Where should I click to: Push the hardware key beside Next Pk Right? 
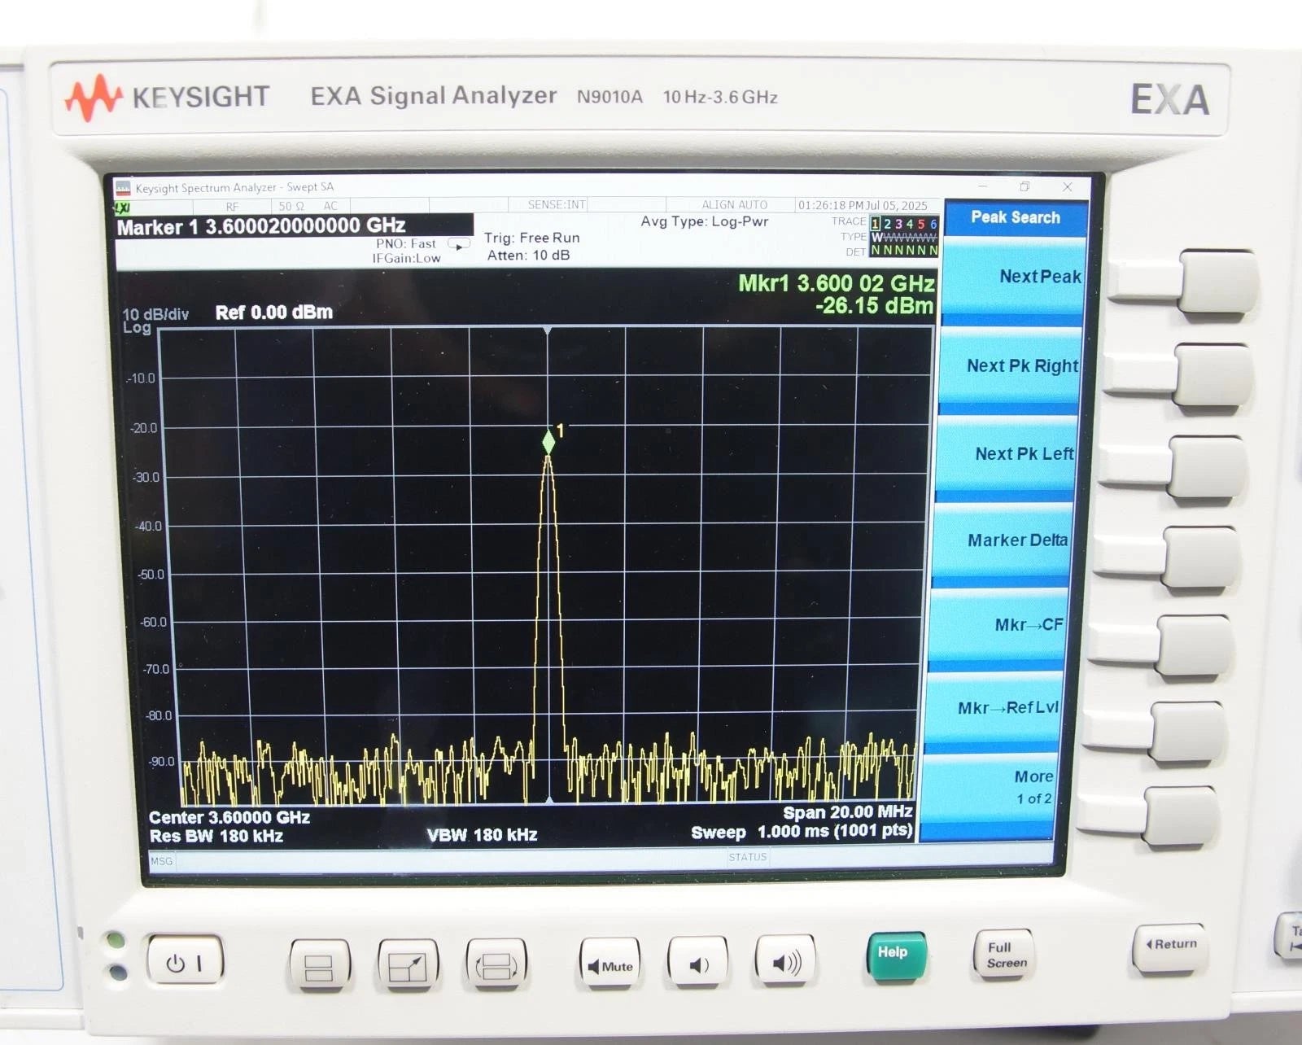click(x=1212, y=374)
